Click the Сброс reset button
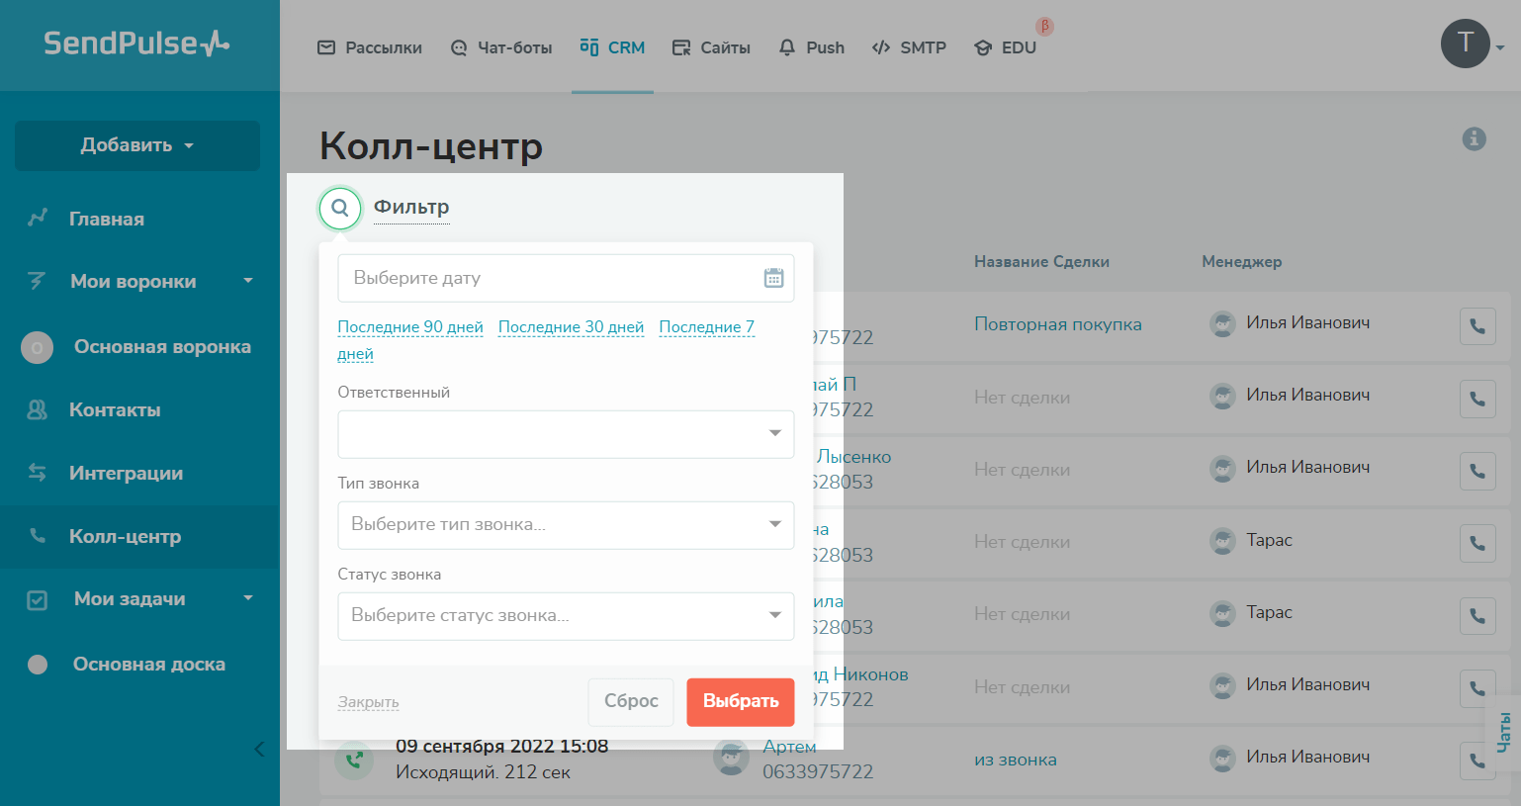1521x806 pixels. [631, 701]
